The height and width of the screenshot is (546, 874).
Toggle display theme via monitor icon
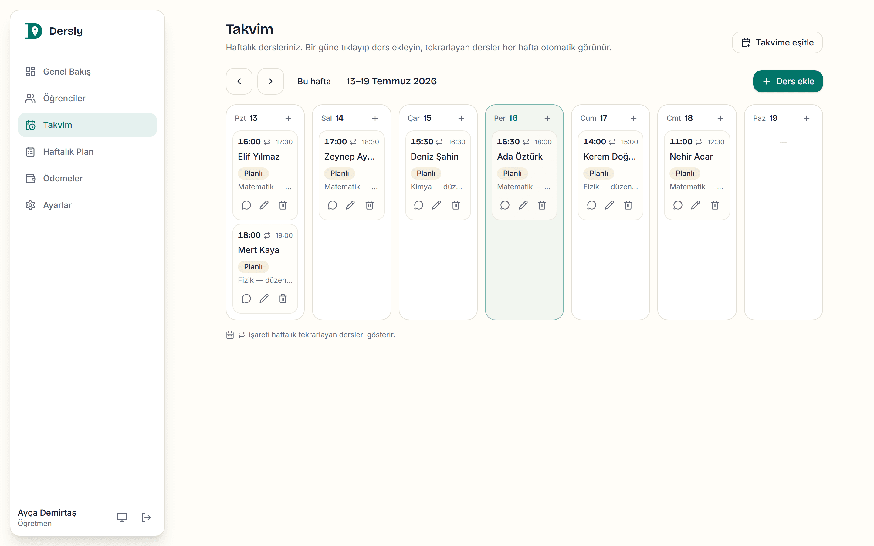122,517
